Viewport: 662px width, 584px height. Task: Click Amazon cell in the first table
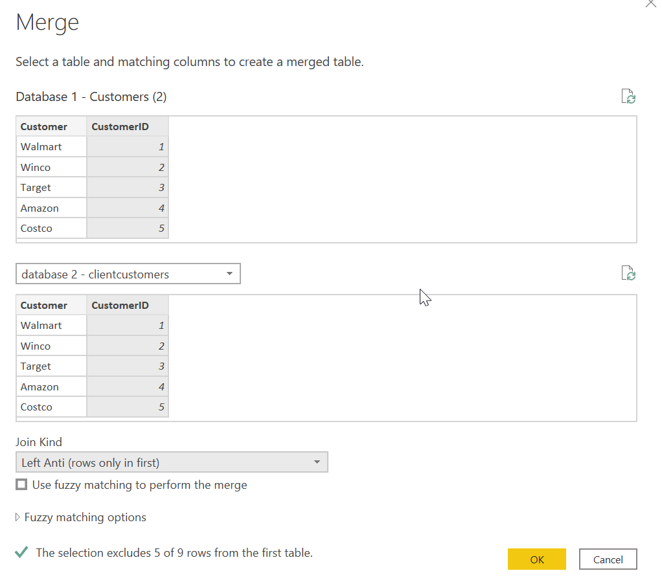pos(52,208)
